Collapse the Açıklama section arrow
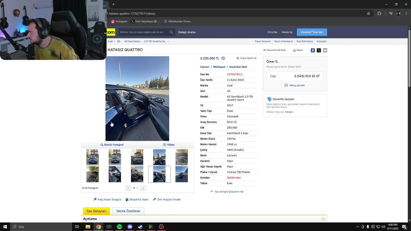 (324, 219)
